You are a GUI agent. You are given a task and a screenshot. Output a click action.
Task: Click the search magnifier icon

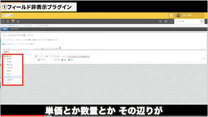coord(202,21)
